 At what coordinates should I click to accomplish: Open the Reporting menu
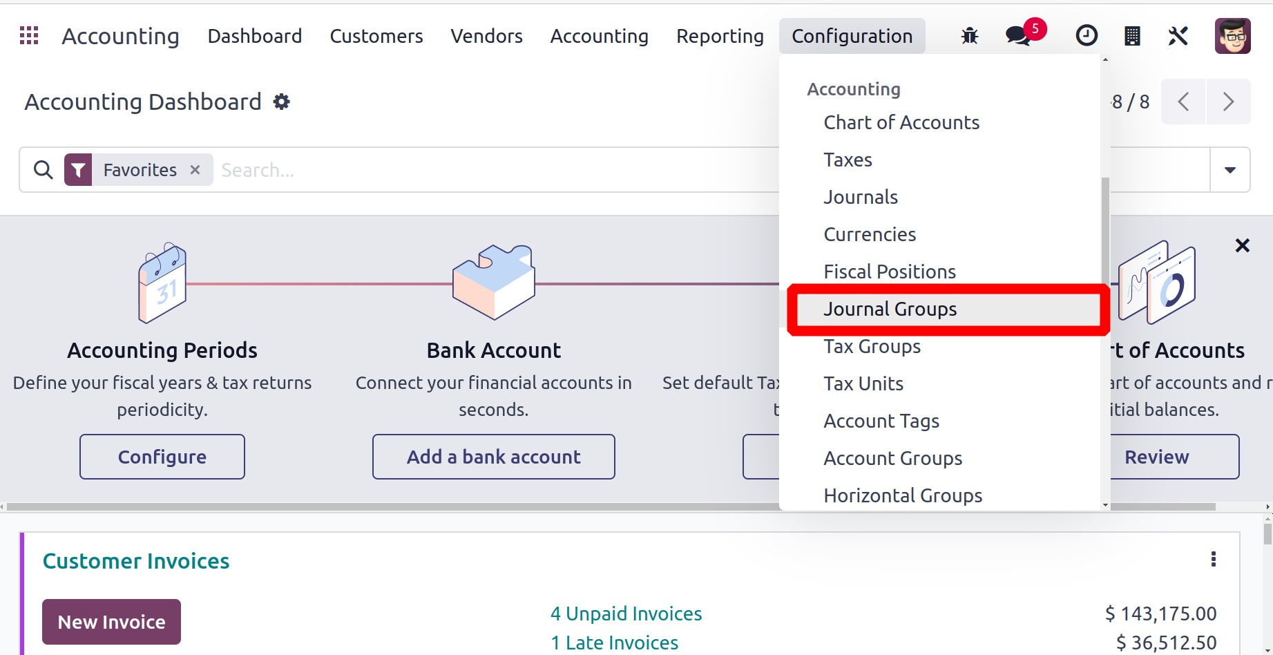coord(720,36)
